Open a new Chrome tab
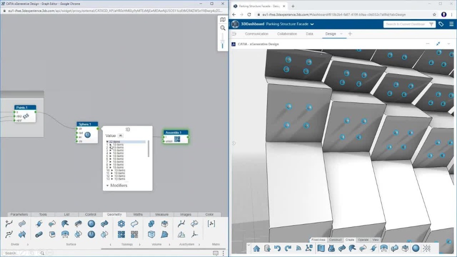The width and height of the screenshot is (457, 257). pyautogui.click(x=293, y=6)
